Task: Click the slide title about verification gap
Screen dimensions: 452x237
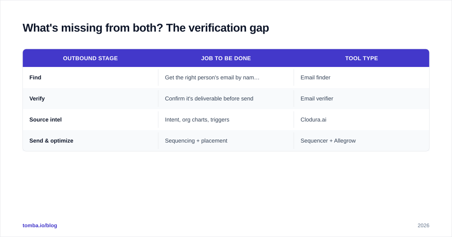Action: (146, 28)
